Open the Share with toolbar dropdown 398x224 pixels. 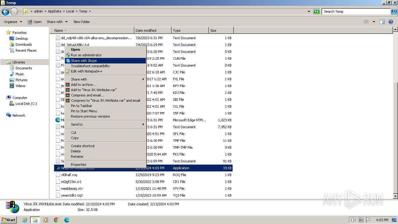[57, 22]
